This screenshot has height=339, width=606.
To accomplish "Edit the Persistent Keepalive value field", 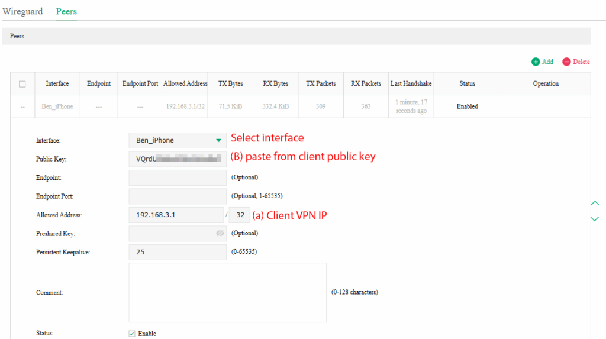I will [176, 252].
